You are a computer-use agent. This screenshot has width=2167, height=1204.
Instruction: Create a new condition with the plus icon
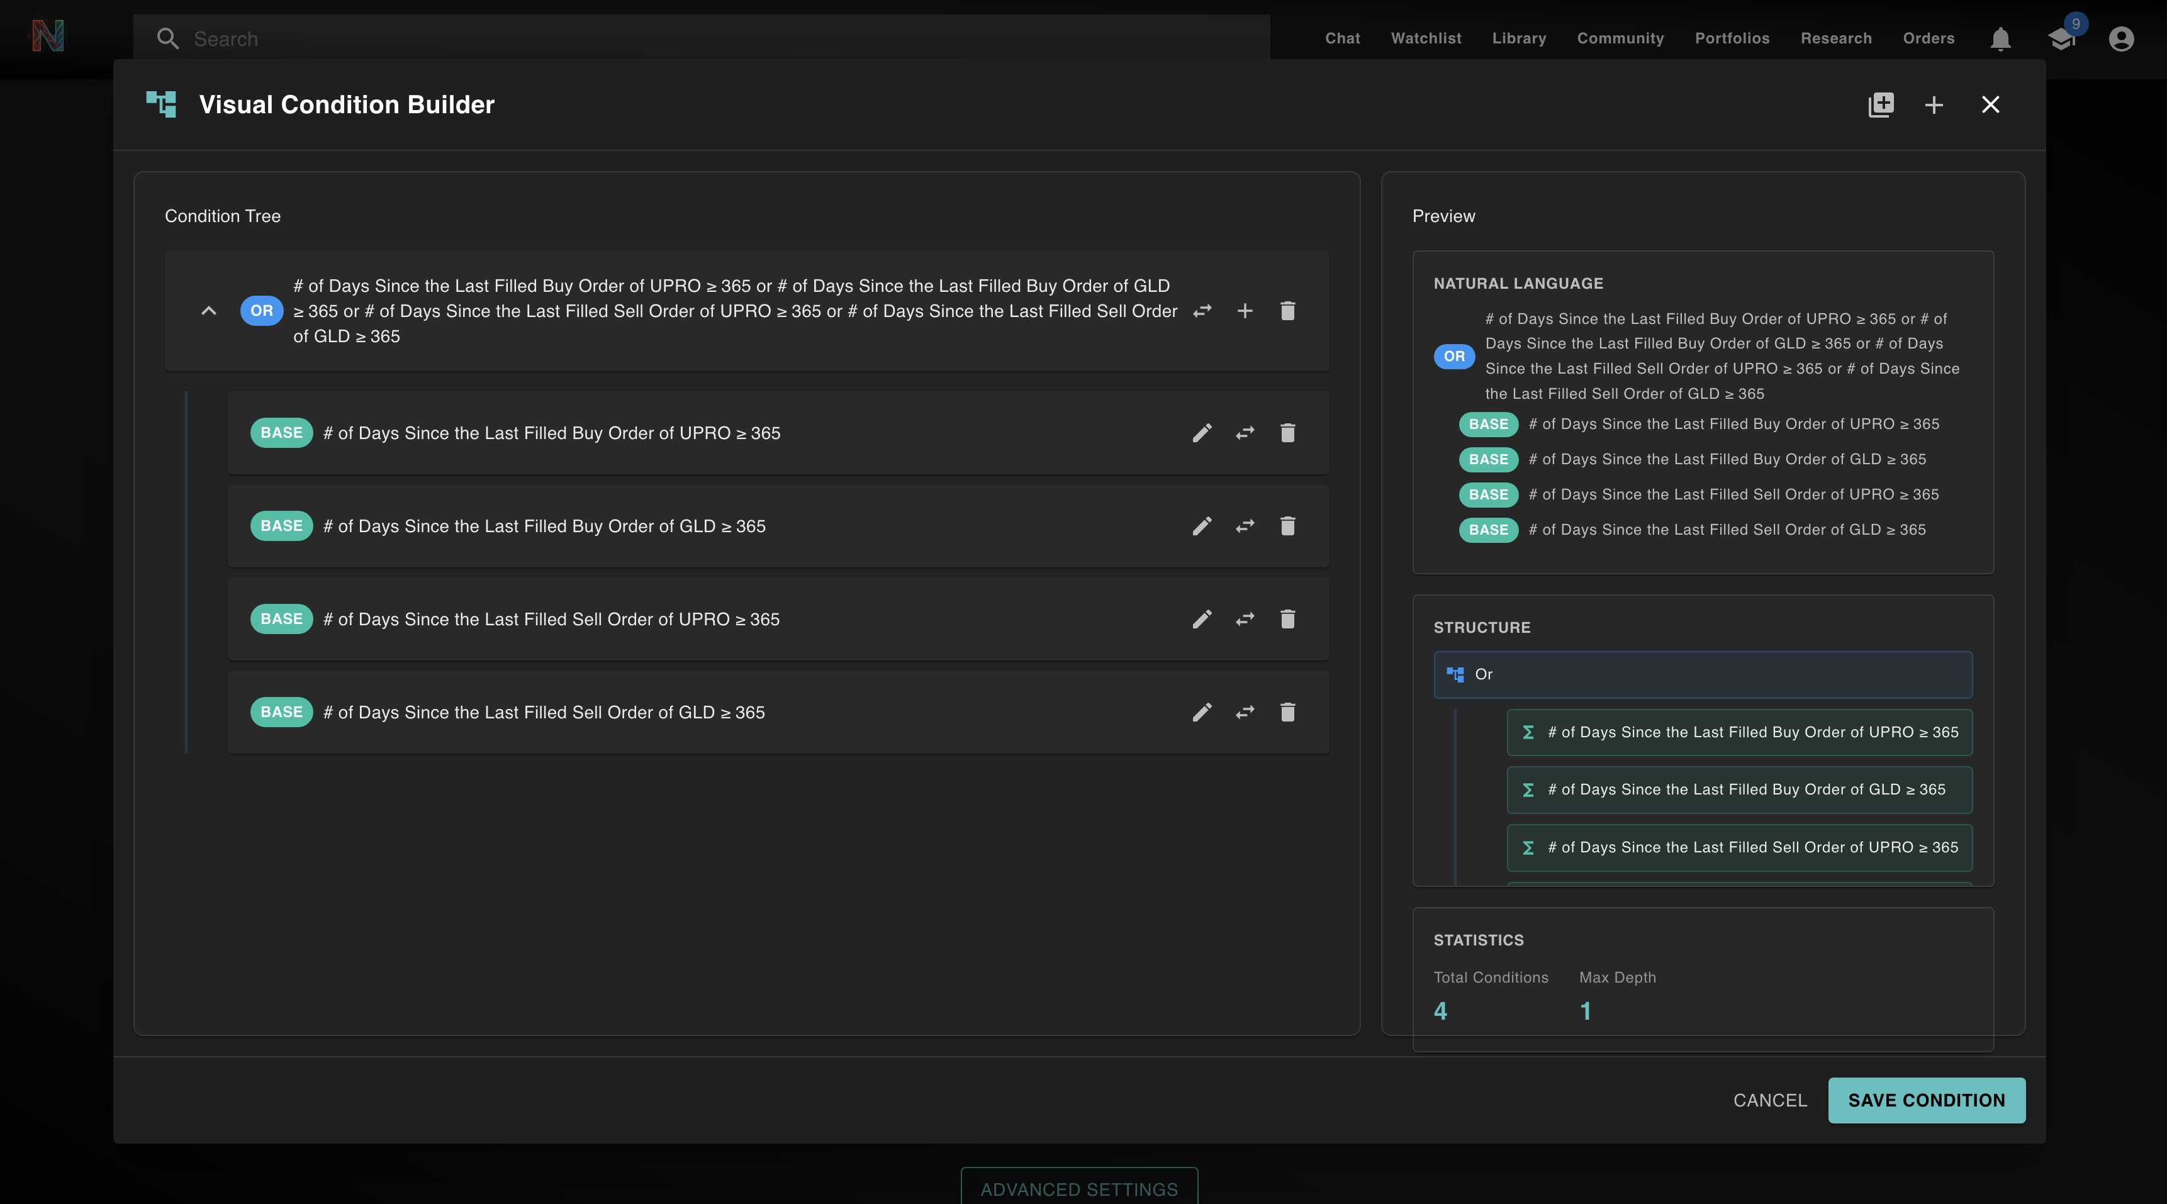1933,105
